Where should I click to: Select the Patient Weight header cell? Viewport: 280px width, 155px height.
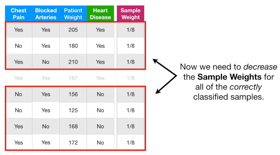(x=73, y=14)
